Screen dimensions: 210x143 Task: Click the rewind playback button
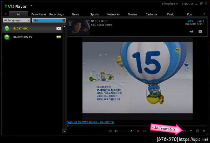click(x=144, y=131)
